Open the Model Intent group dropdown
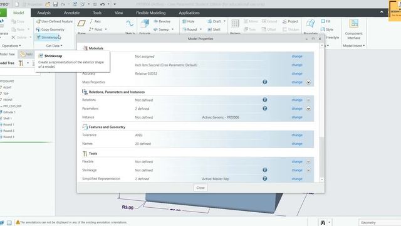The image size is (401, 226). [x=353, y=46]
